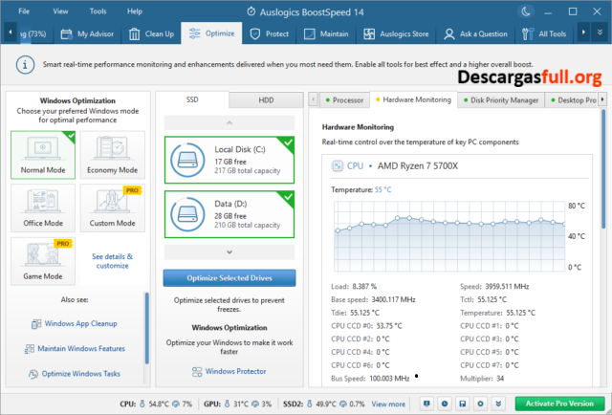Click CPU load gauge status icon

click(x=176, y=404)
